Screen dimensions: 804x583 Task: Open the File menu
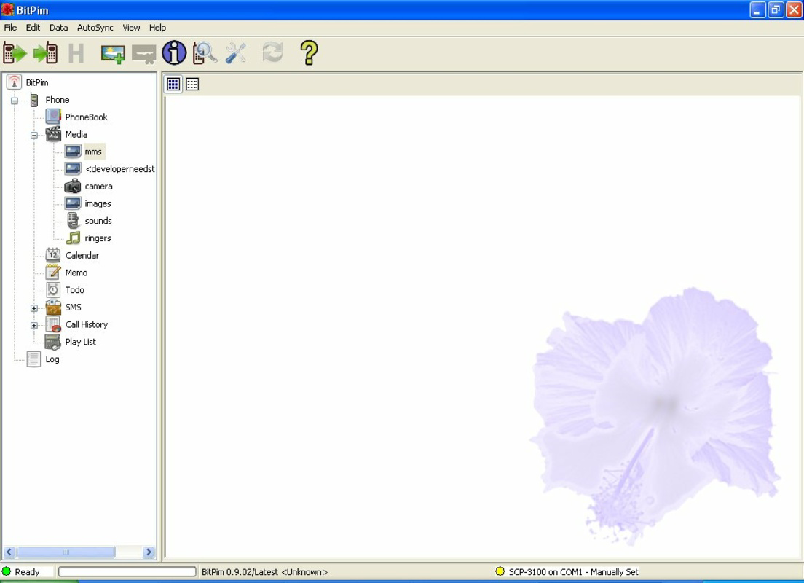point(10,28)
